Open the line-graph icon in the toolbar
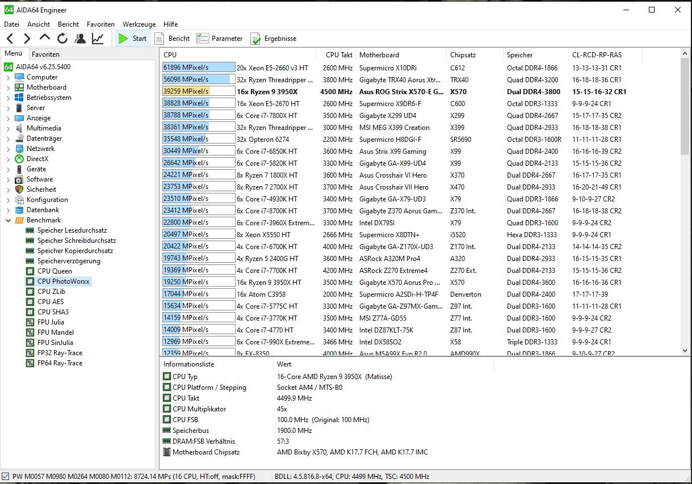Viewport: 692px width, 484px height. (98, 39)
